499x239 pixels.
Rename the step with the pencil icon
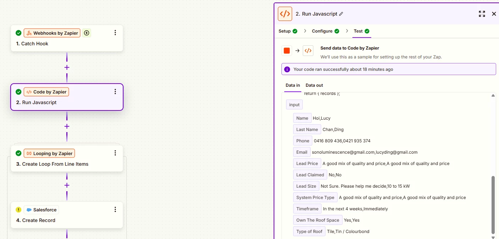[x=341, y=14]
